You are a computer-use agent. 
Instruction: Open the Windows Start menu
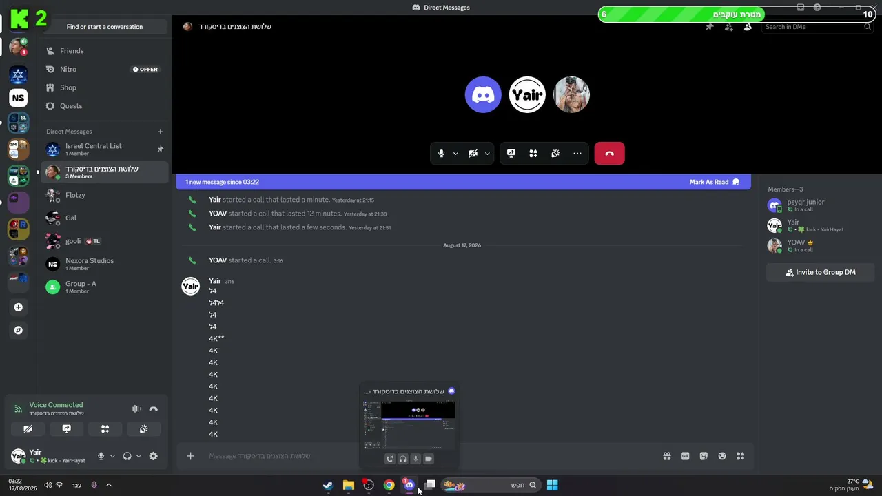pos(552,485)
